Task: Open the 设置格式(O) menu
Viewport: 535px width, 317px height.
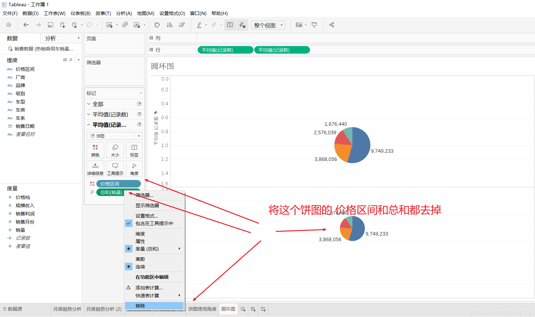Action: (x=172, y=13)
